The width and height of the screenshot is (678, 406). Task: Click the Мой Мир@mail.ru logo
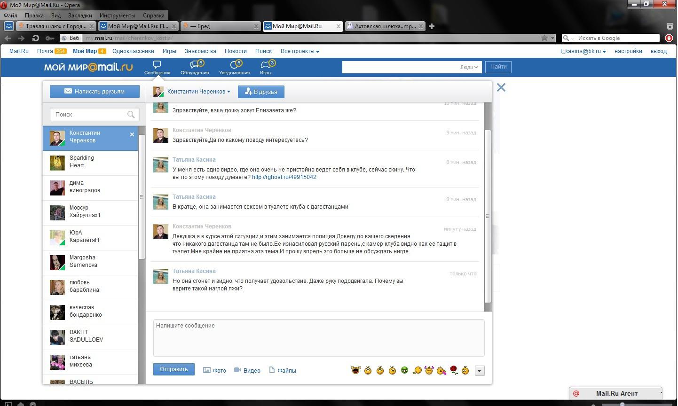[x=88, y=67]
